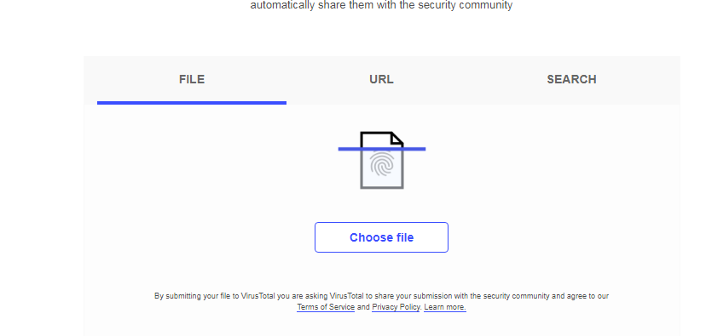Click the file fingerprint upload icon
The height and width of the screenshot is (336, 706).
tap(382, 160)
